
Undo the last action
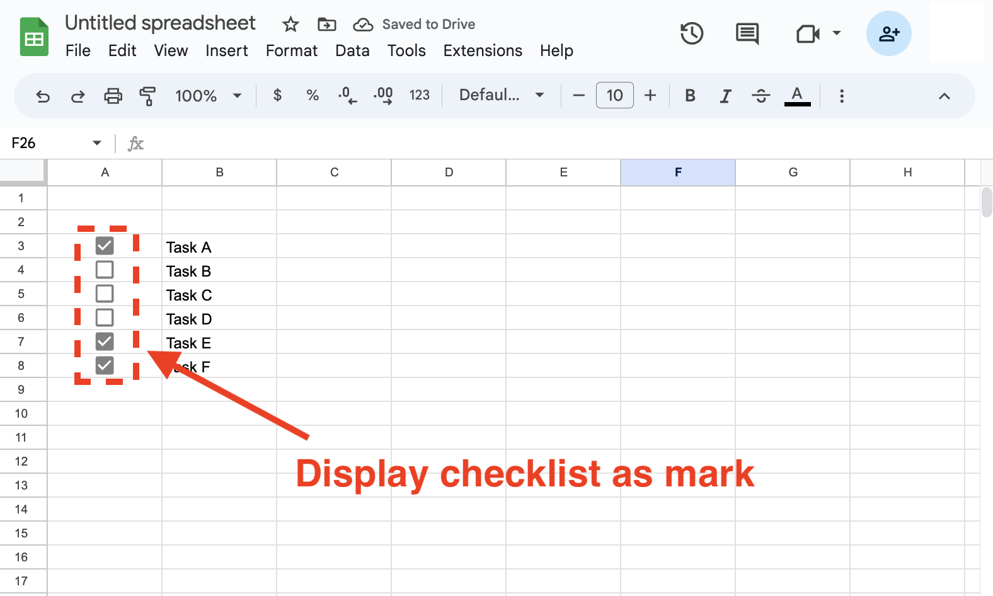point(43,96)
